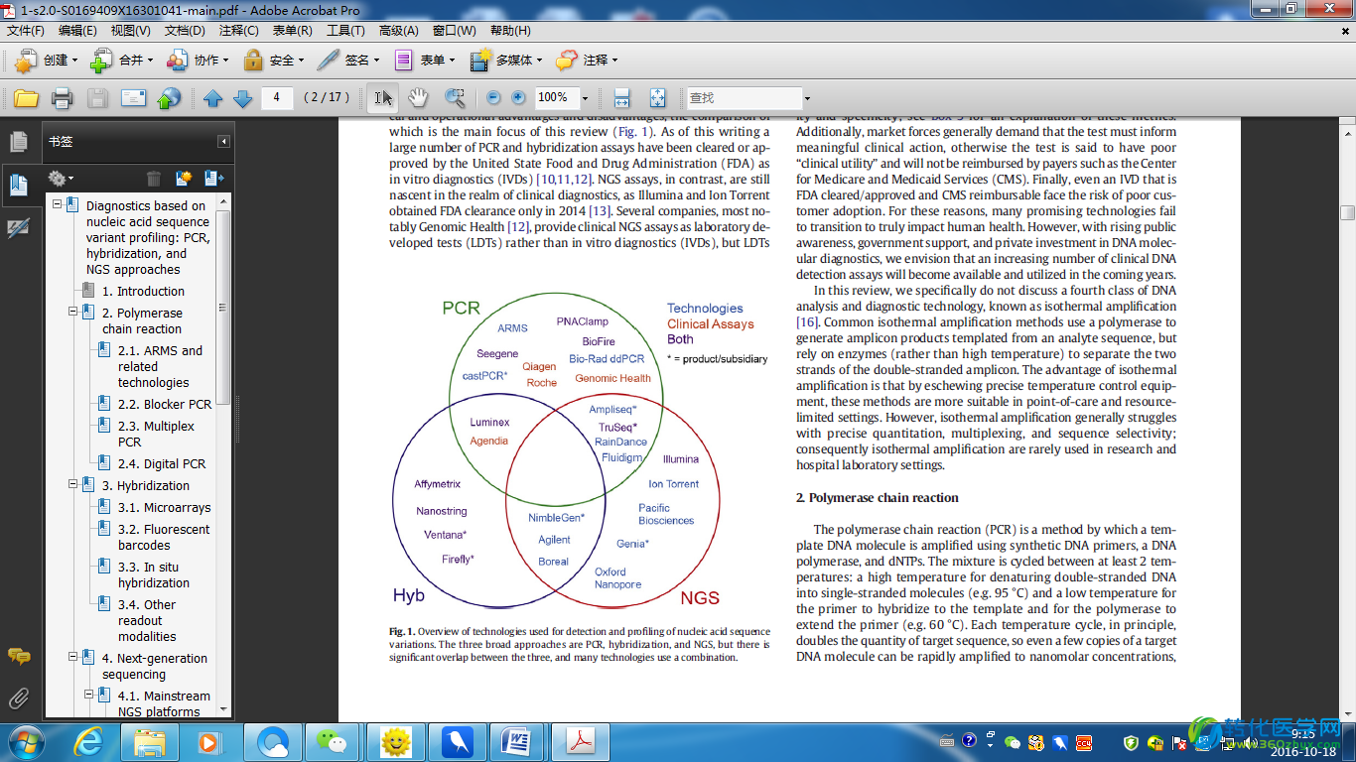Click the email envelope icon
This screenshot has width=1356, height=762.
coord(133,98)
